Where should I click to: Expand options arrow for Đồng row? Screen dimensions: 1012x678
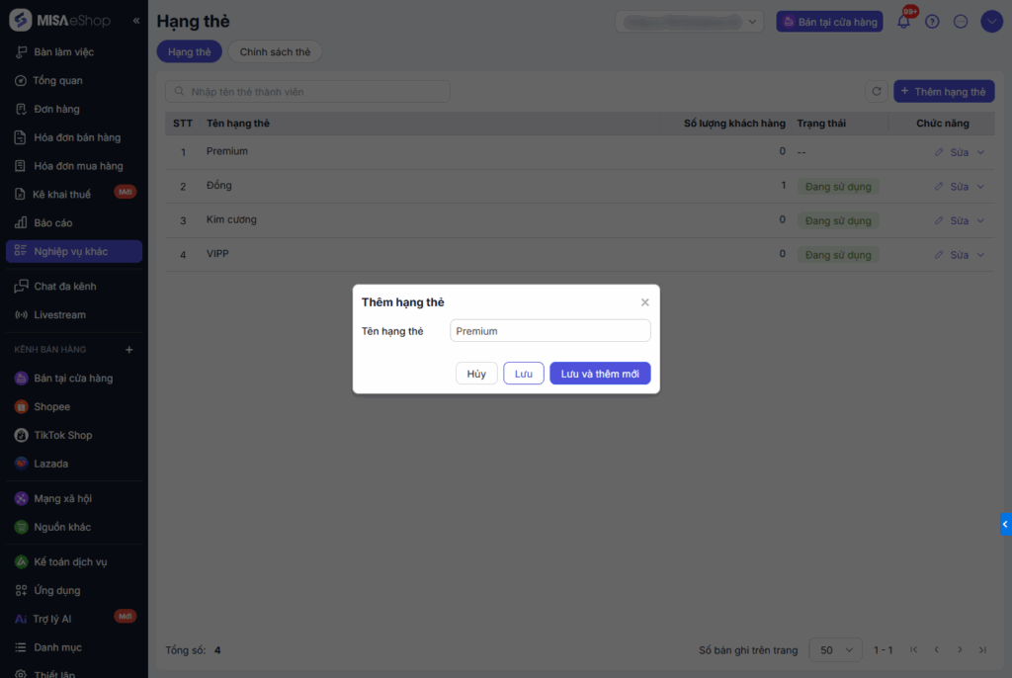pyautogui.click(x=980, y=187)
